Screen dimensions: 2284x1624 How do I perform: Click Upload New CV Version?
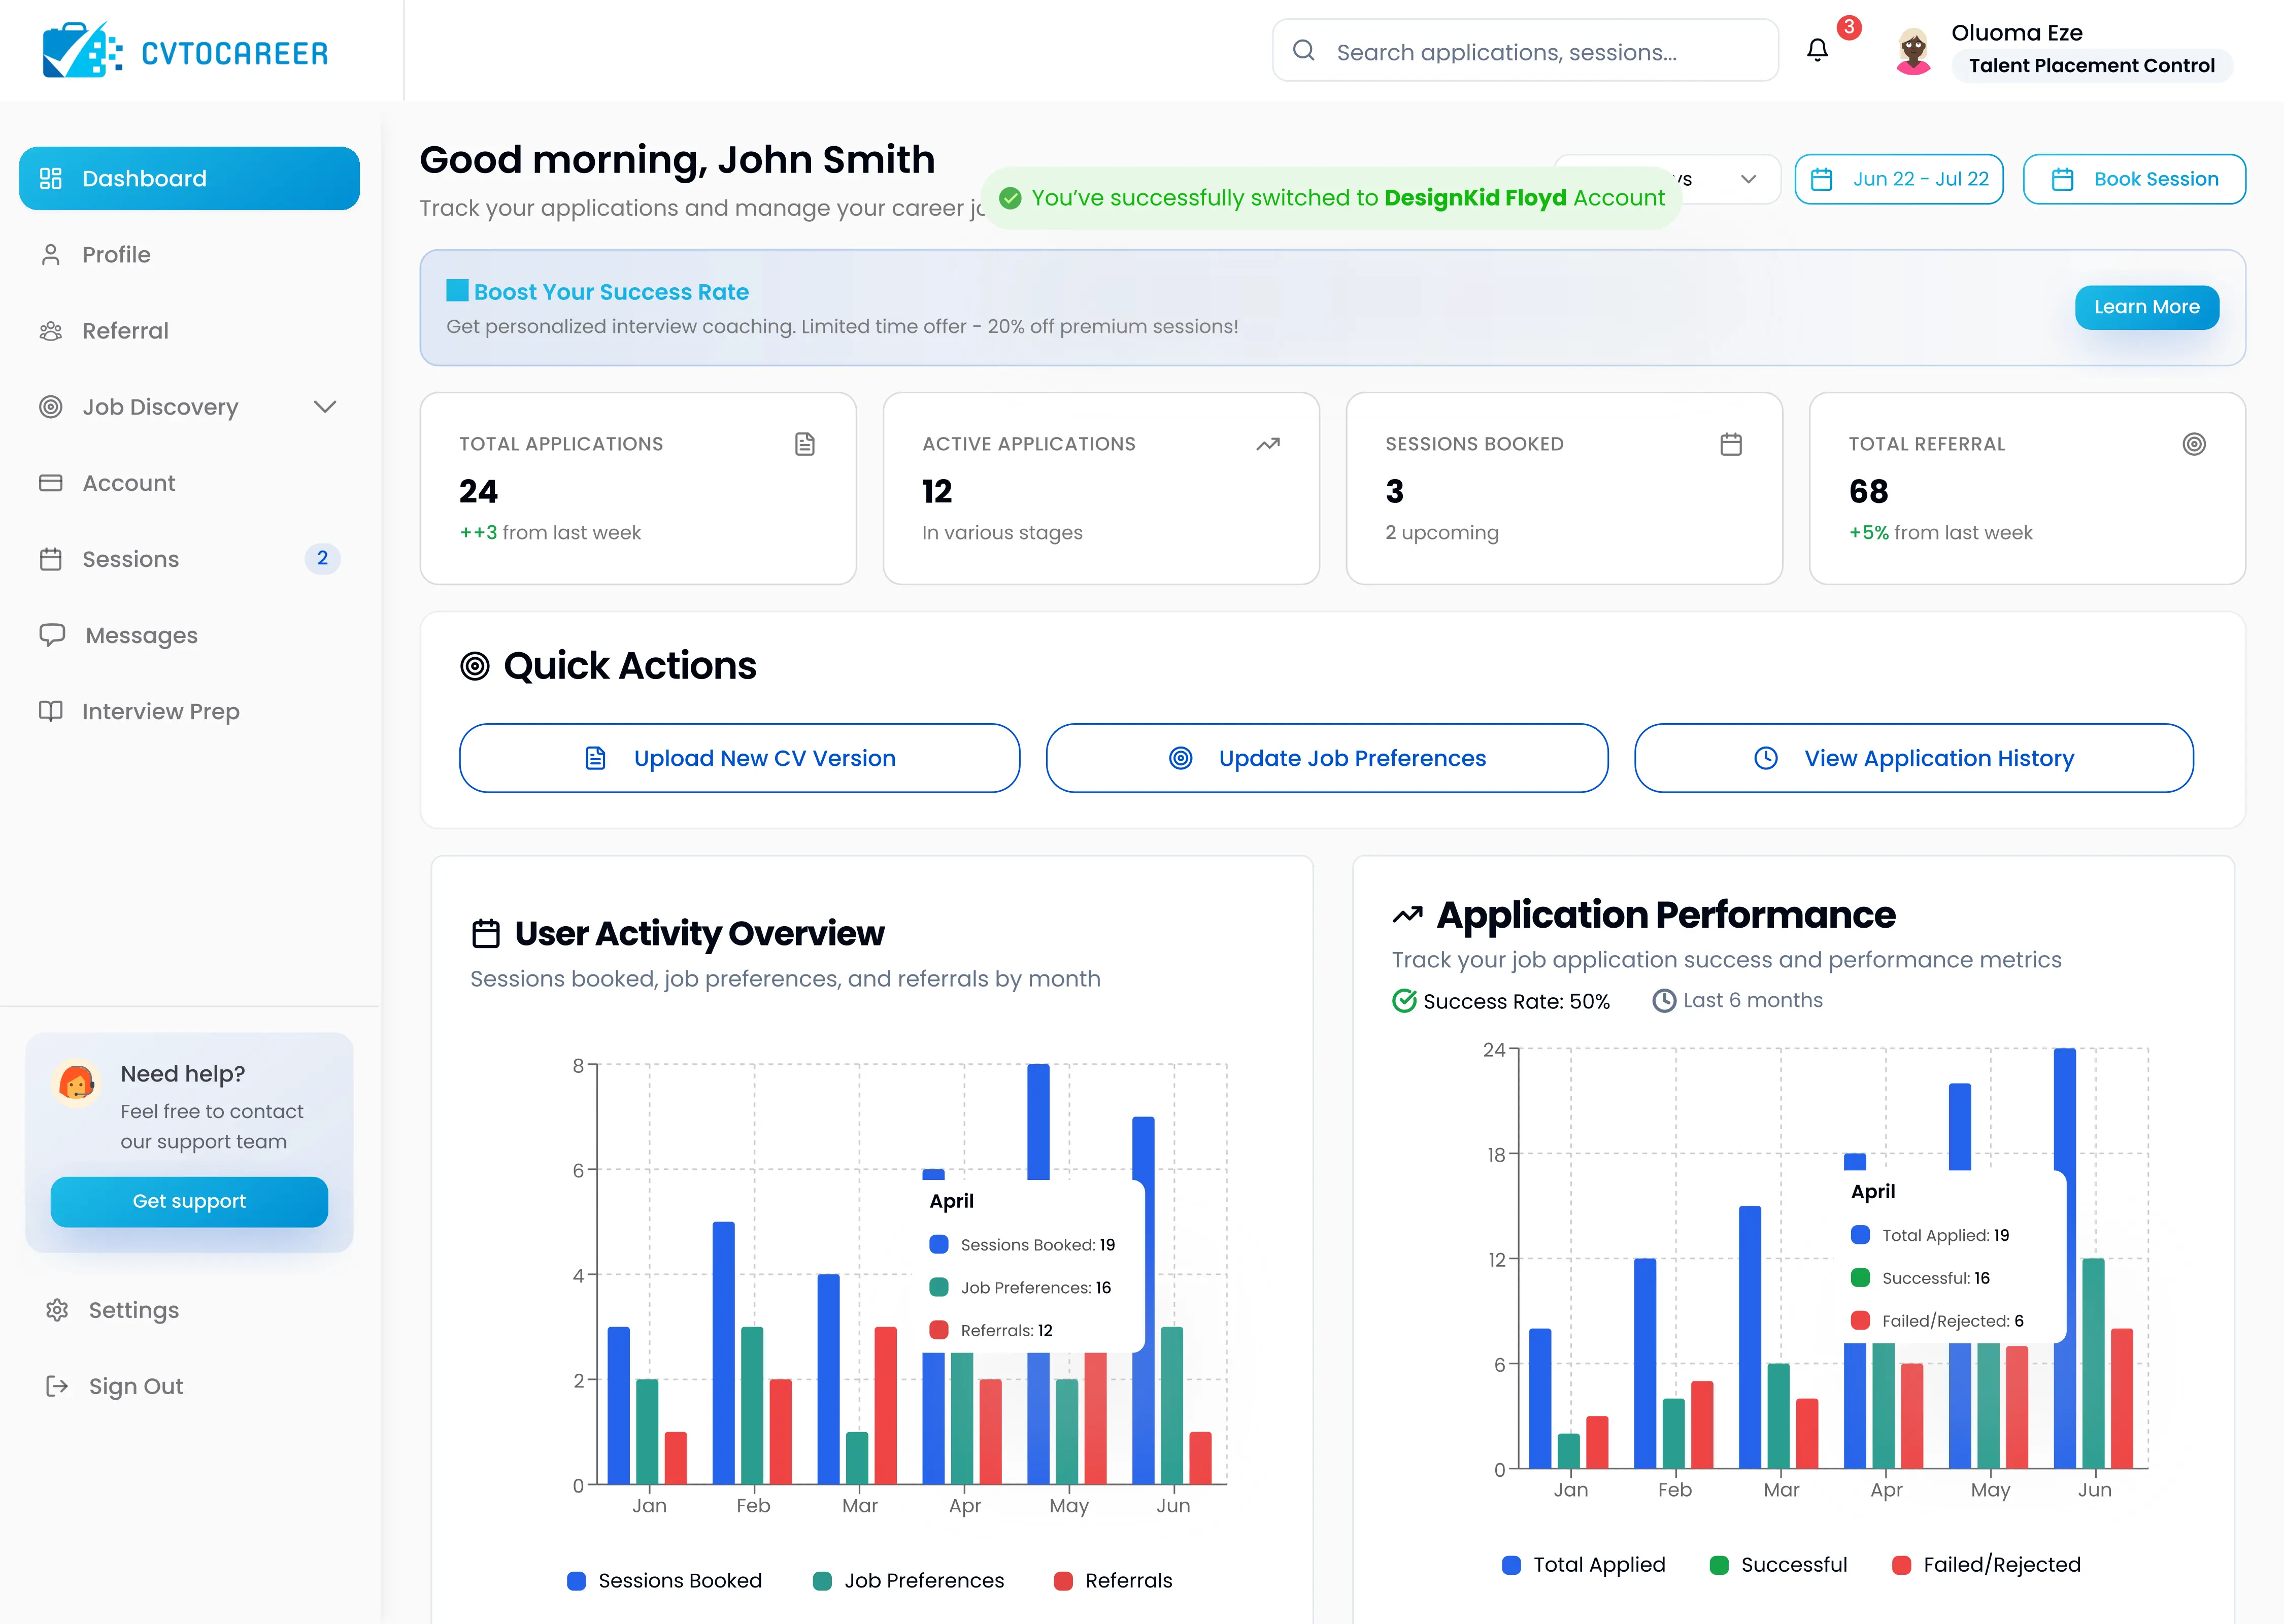pos(740,758)
